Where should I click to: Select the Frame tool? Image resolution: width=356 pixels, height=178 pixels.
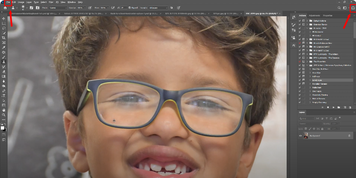(4, 43)
